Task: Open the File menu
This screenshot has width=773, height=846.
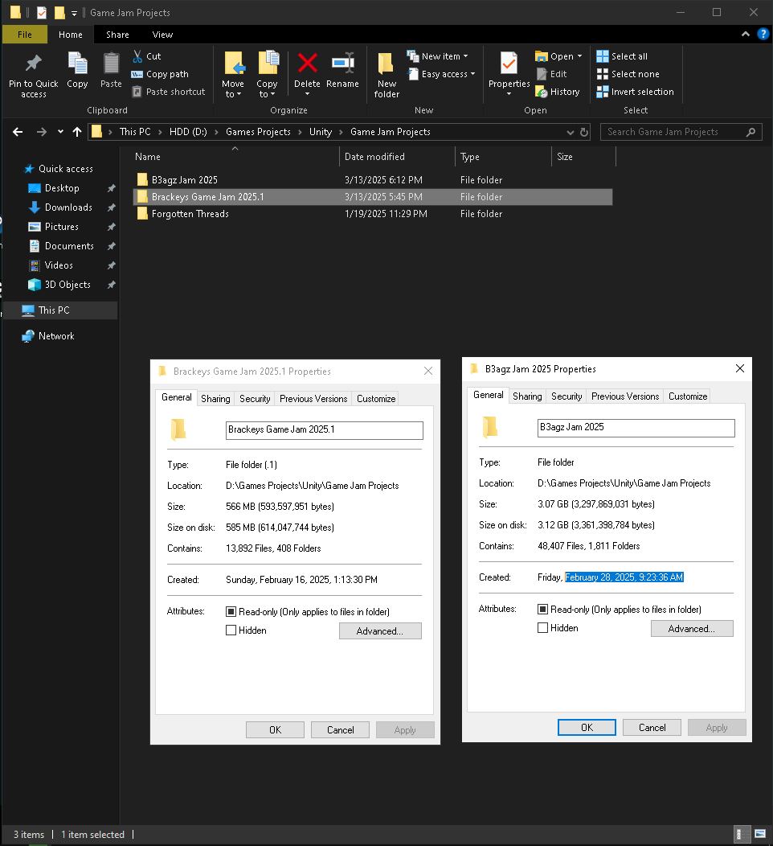Action: (25, 35)
